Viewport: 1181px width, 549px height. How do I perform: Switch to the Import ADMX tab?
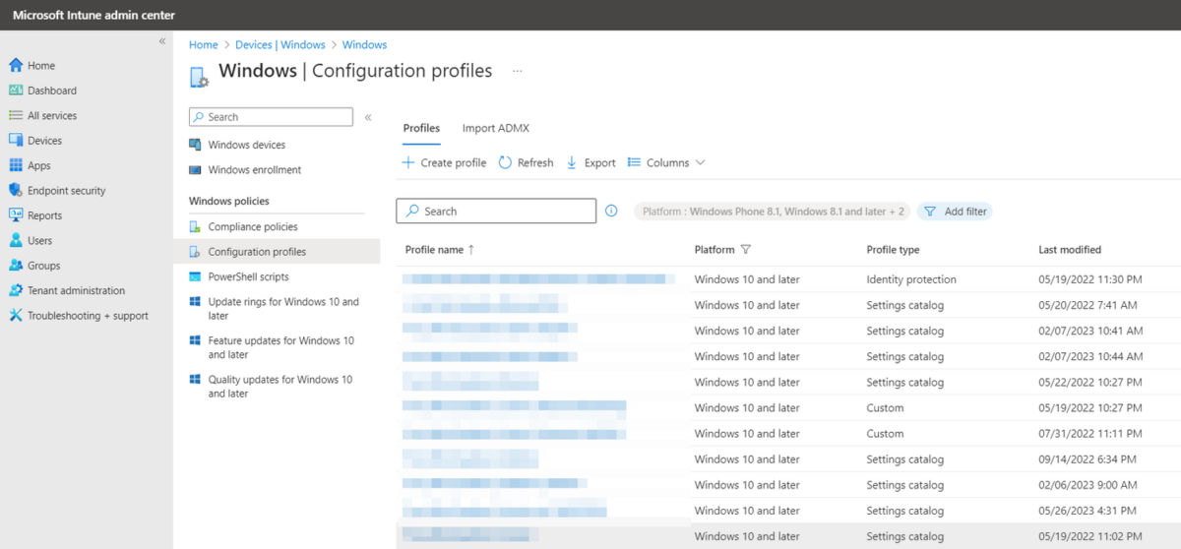[496, 128]
